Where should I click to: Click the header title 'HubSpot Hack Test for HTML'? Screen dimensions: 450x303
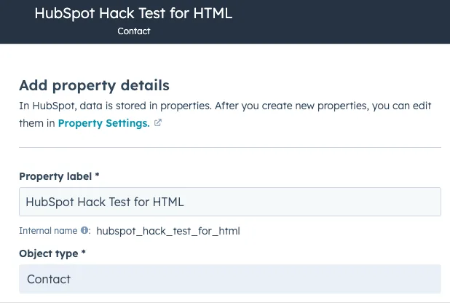(x=133, y=13)
